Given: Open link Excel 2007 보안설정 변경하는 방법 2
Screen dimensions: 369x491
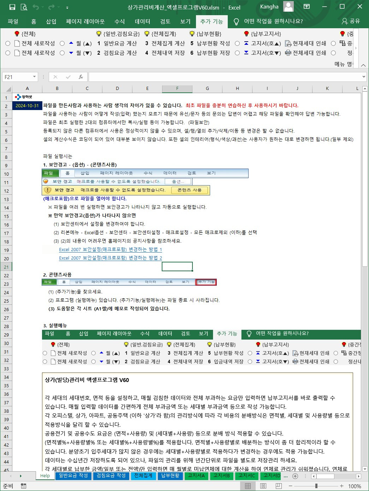Looking at the screenshot, I should point(111,258).
